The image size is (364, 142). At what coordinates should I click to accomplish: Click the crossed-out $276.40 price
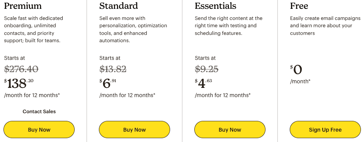pos(21,69)
